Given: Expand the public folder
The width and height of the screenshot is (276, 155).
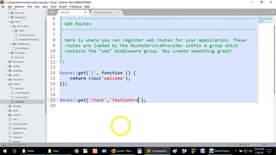Looking at the screenshot, I should coord(6,75).
